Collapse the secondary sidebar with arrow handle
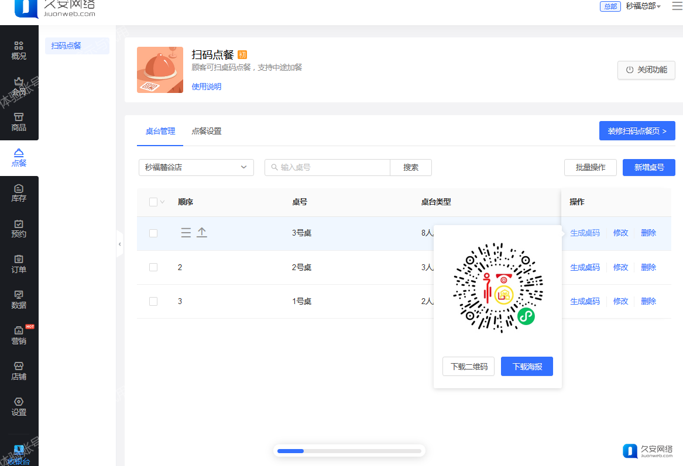Screen dimensions: 683x466 119,244
